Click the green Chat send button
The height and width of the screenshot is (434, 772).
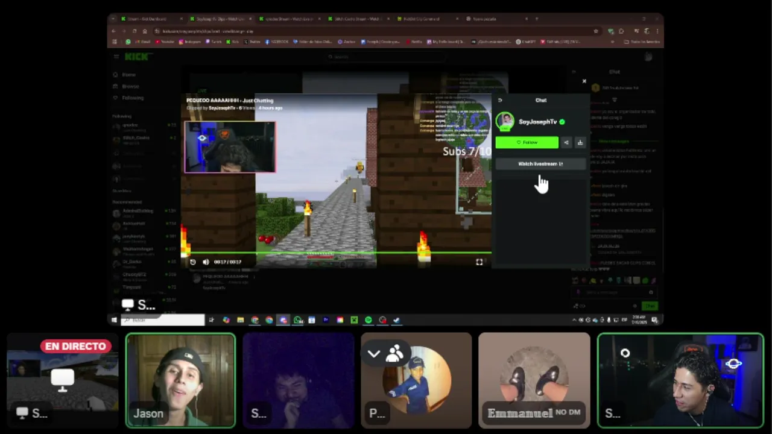coord(650,306)
